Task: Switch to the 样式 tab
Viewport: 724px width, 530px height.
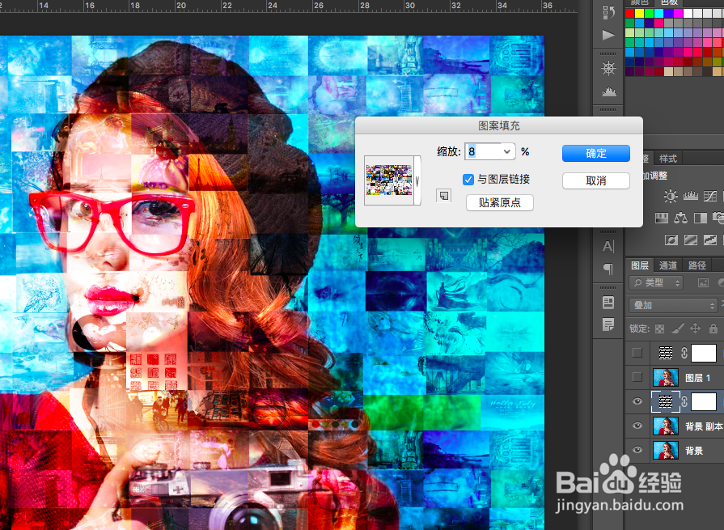Action: tap(667, 159)
